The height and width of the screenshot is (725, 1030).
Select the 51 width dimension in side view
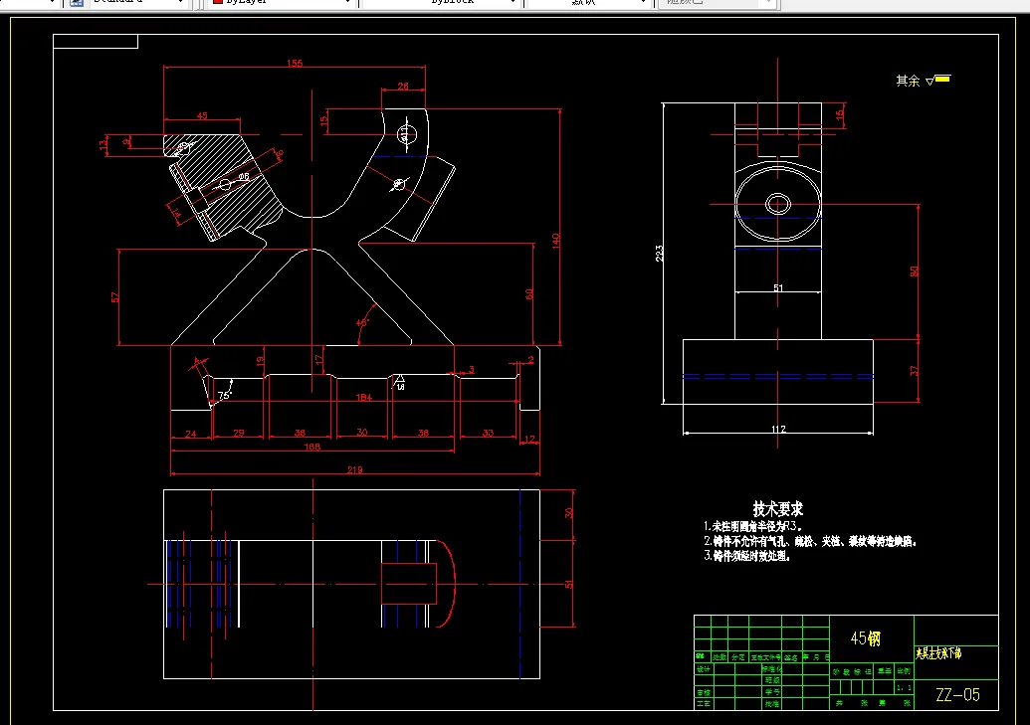point(778,287)
